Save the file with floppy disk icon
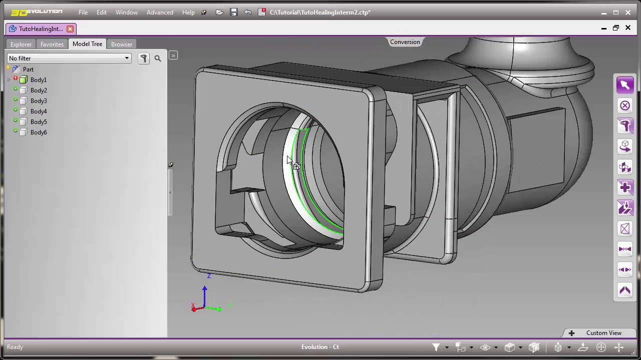Screen dimensions: 641x360 (233, 12)
